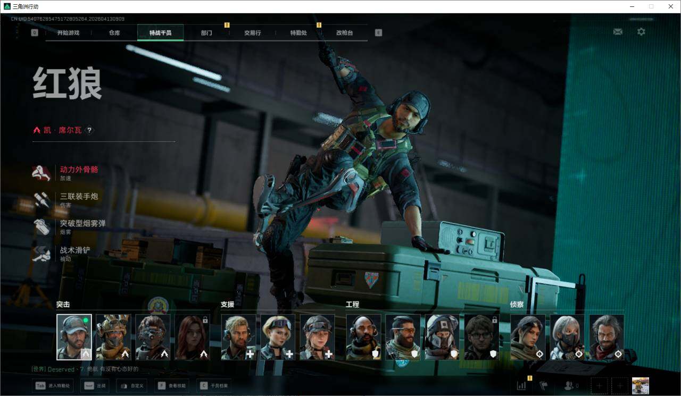Viewport: 681px width, 396px height.
Task: Select the 突击 operator wearing night-vision goggles
Action: click(x=153, y=337)
